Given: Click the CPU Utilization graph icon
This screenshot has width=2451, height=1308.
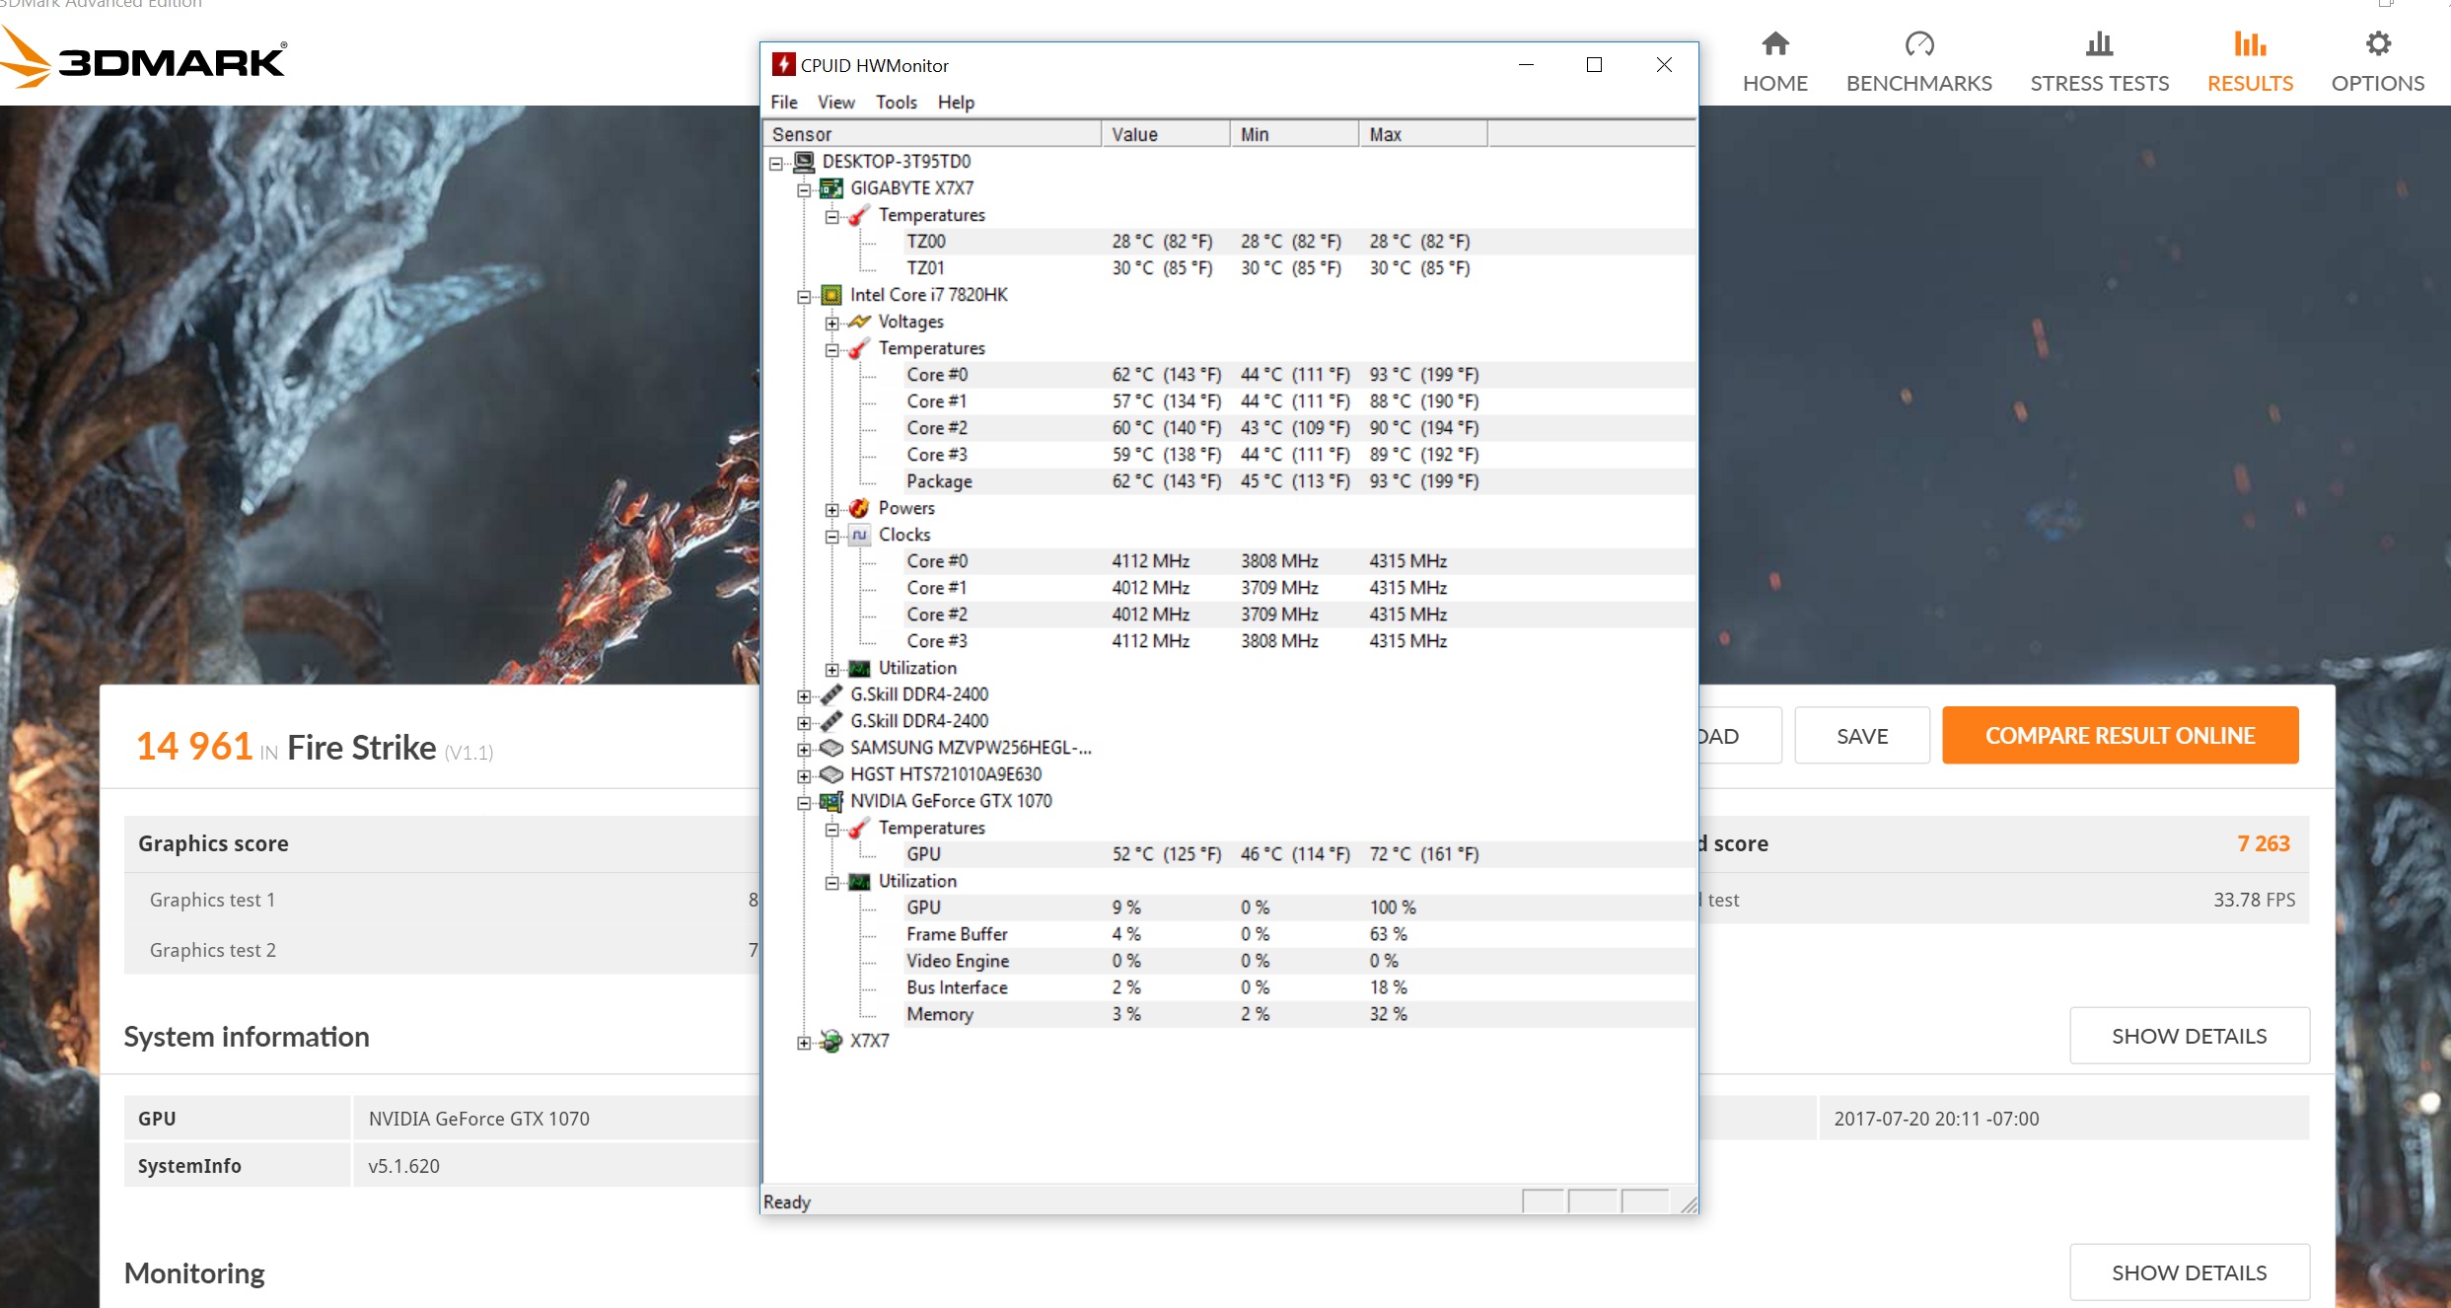Looking at the screenshot, I should [x=859, y=668].
